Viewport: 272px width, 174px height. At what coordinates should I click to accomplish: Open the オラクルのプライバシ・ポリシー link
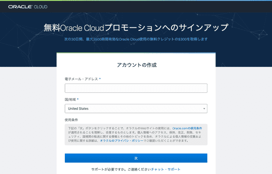coord(121,141)
